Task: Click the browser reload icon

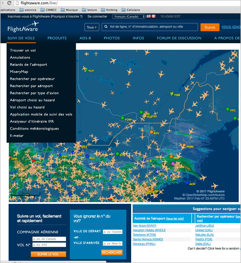Action: [x=9, y=3]
